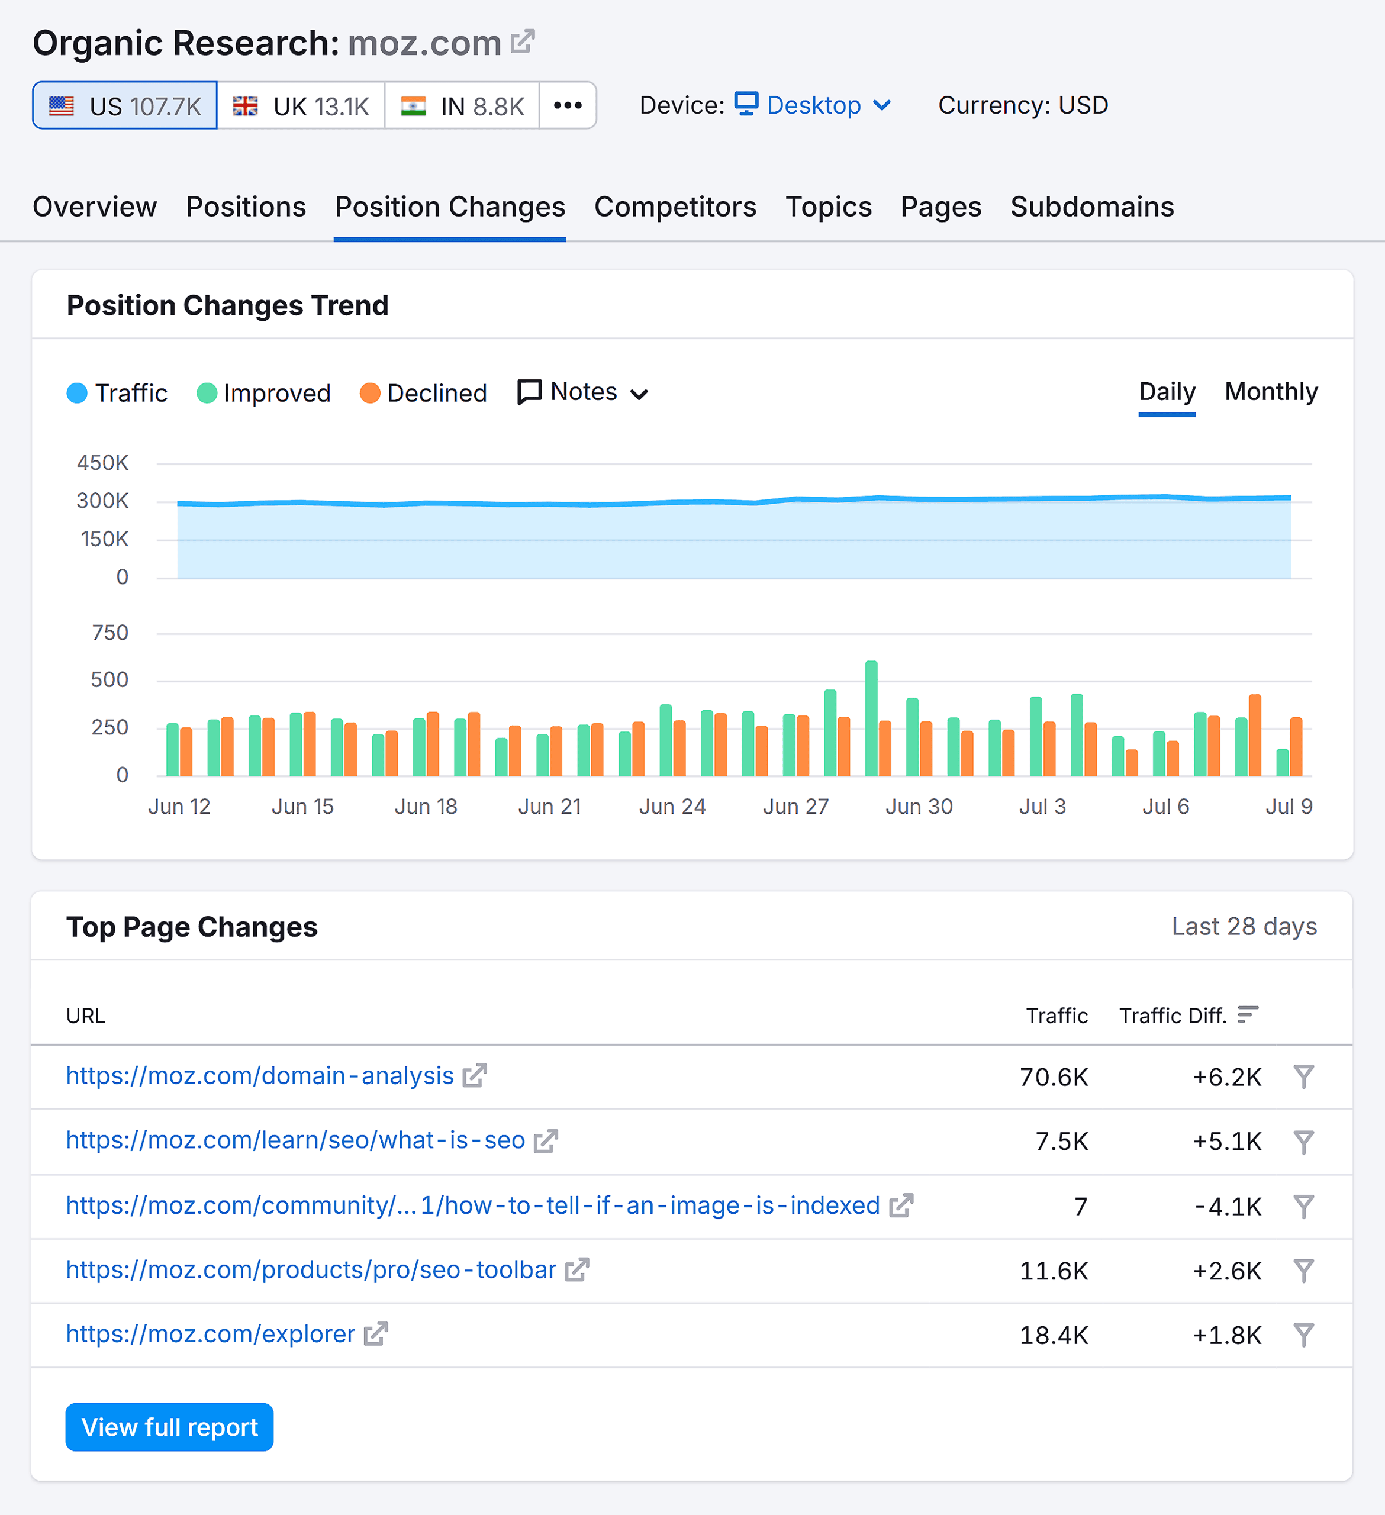Open the Device dropdown
Viewport: 1385px width, 1515px height.
(x=814, y=105)
